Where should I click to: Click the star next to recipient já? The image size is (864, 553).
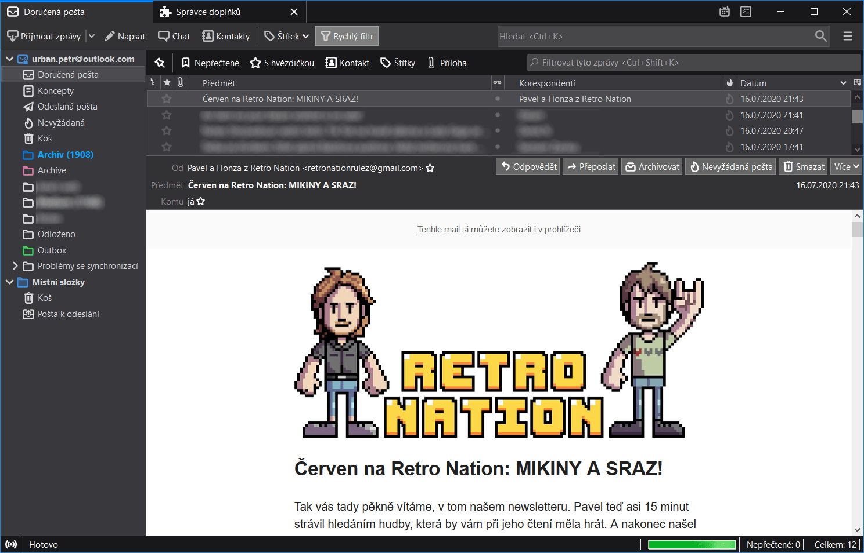tap(201, 202)
